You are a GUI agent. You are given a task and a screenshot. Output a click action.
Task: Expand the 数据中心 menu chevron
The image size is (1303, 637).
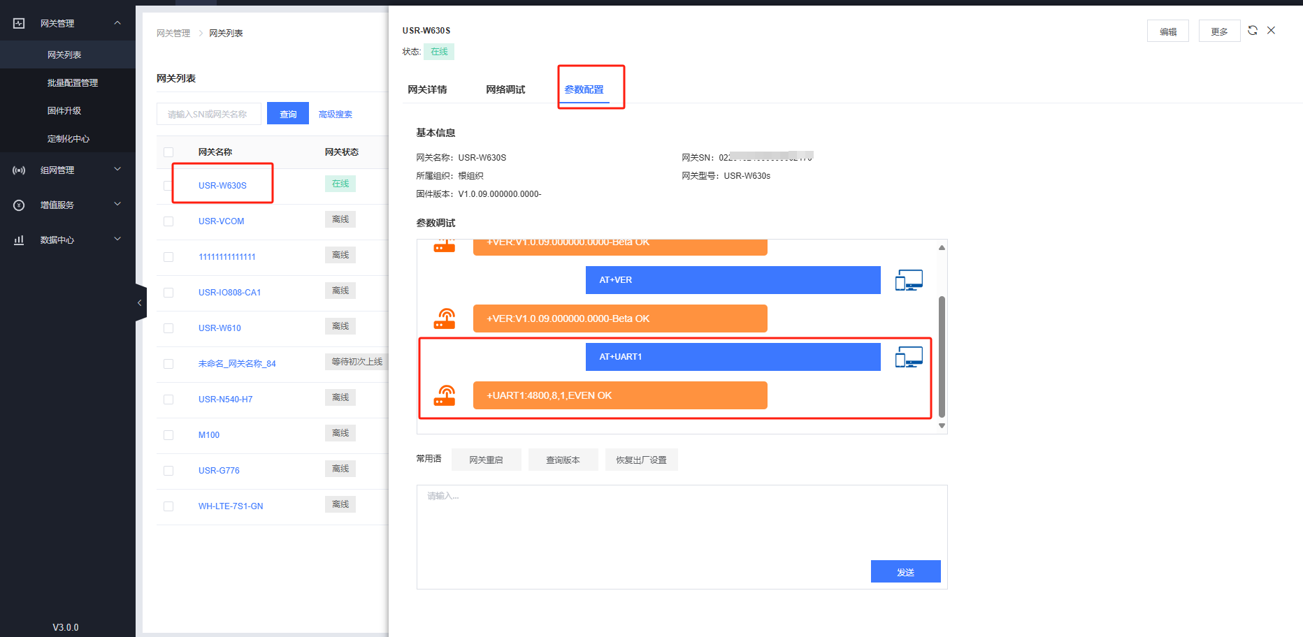coord(117,240)
